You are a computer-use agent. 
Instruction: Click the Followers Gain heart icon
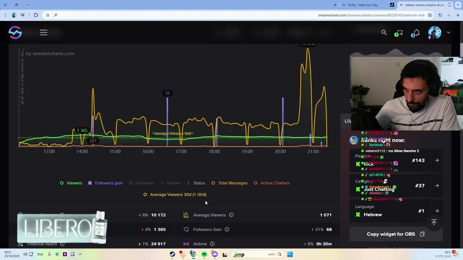186,229
